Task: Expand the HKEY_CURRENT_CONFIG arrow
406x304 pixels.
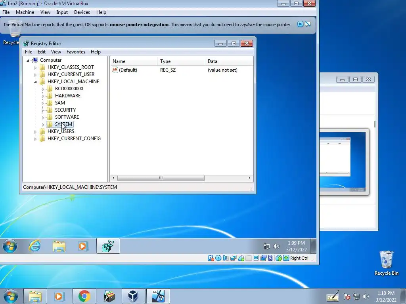Action: (35, 139)
